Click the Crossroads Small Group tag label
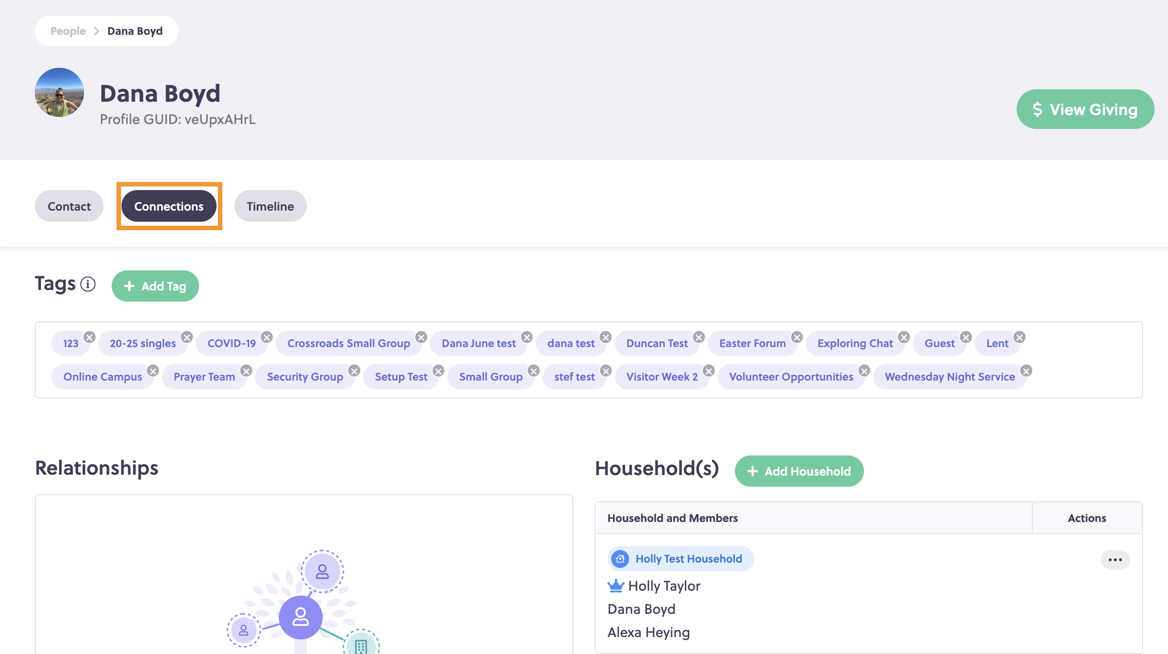The width and height of the screenshot is (1168, 654). click(348, 344)
